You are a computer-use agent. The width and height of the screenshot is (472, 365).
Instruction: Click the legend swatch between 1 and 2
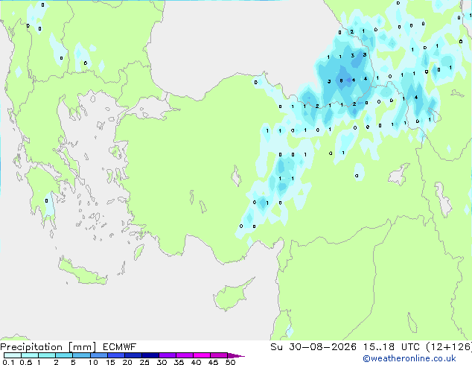pyautogui.click(x=47, y=355)
